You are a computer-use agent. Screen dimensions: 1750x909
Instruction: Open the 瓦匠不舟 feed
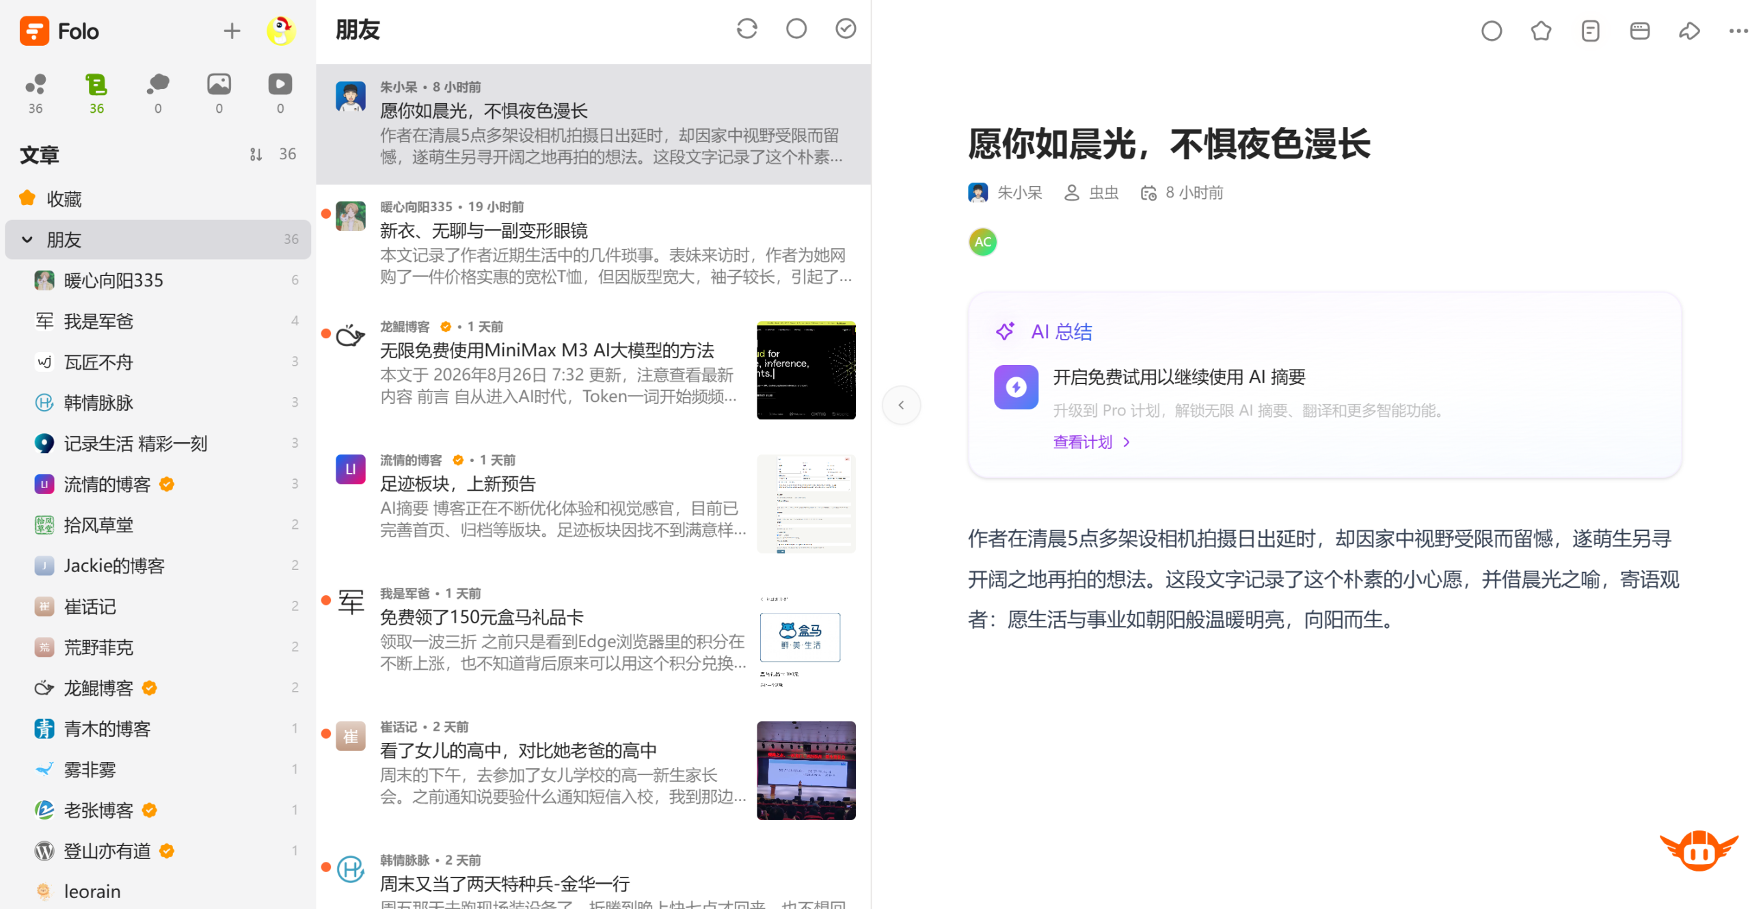coord(157,362)
